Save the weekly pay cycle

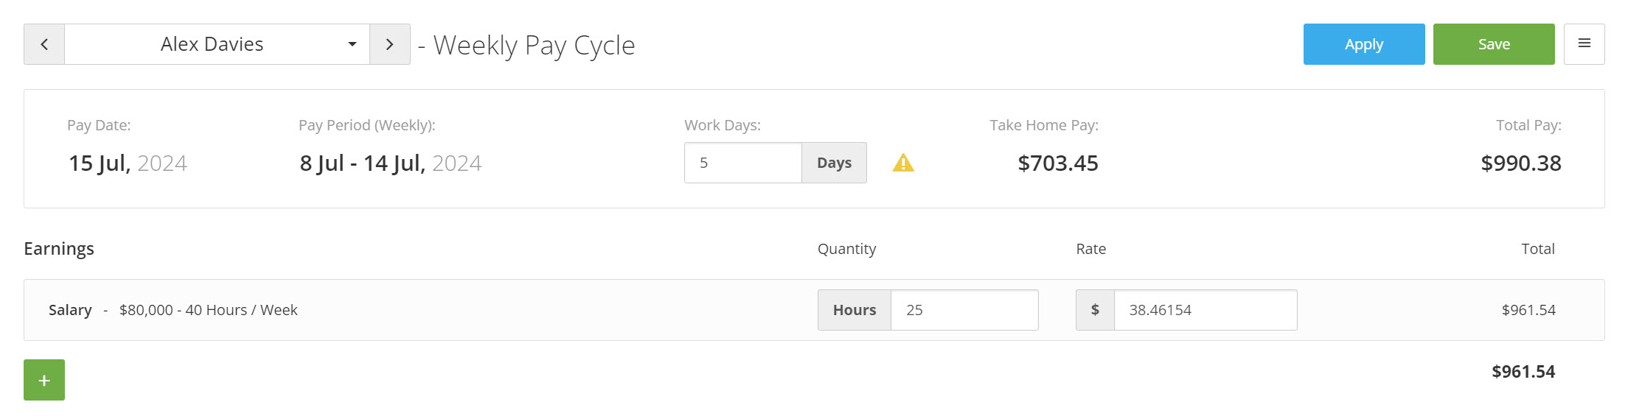point(1494,44)
